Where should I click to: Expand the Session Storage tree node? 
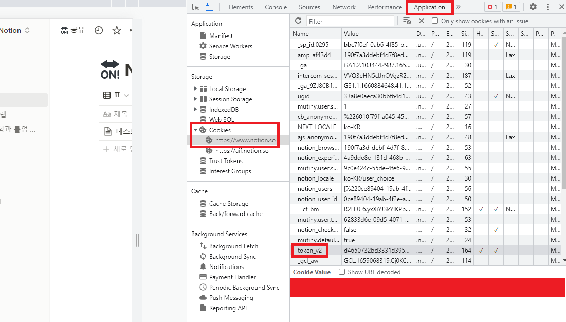[x=196, y=99]
